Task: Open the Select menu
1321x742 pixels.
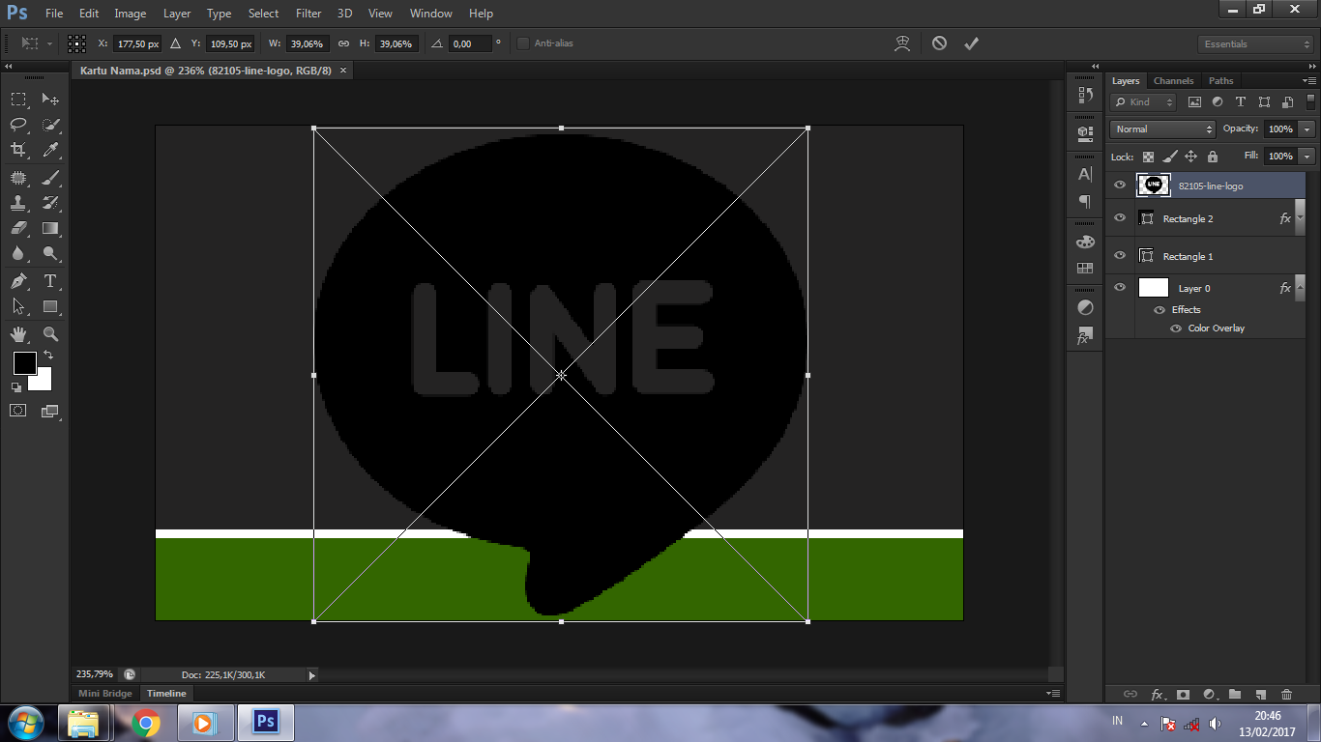Action: 263,14
